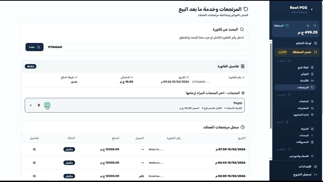The height and width of the screenshot is (182, 323).
Task: Click invoice date 15/02/2026 09:26 م
Action: tap(175, 82)
